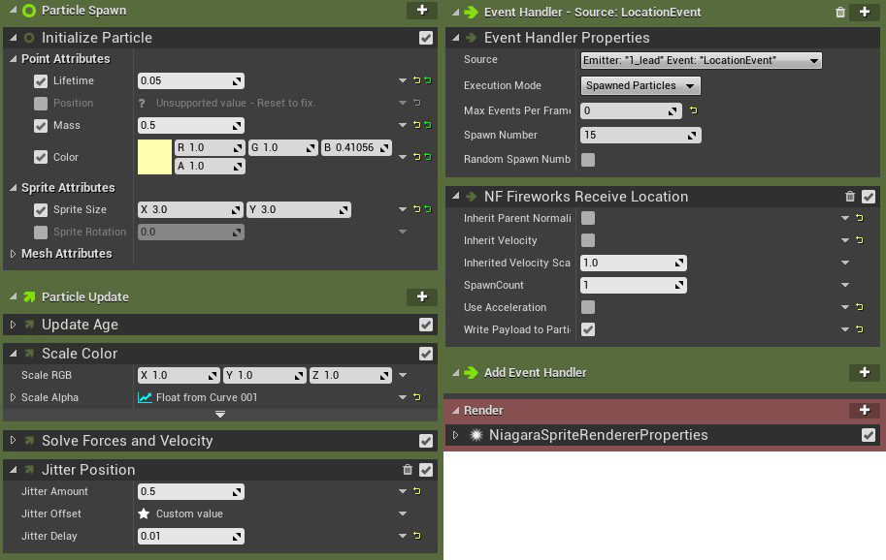Select the NiagaraSpriteRendererProperties entry
This screenshot has height=560, width=886.
[598, 435]
